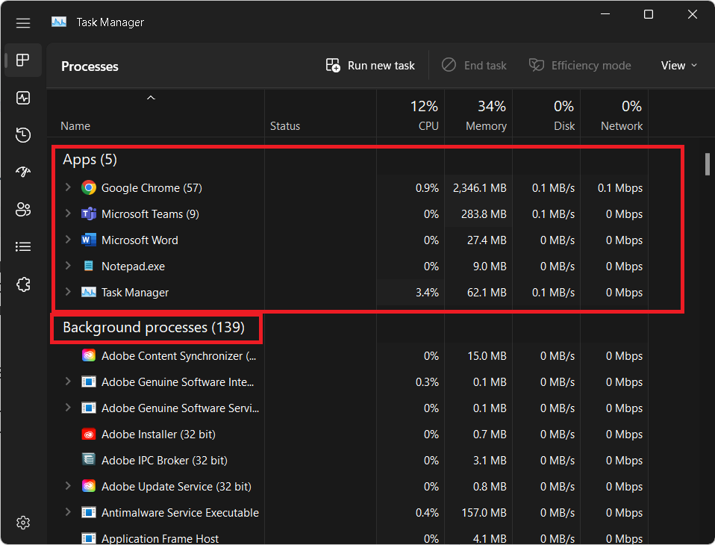Click the Task Manager row icon
This screenshot has height=545, width=715.
tap(89, 292)
